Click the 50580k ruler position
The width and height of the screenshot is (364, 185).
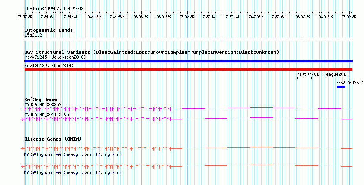tap(326, 16)
